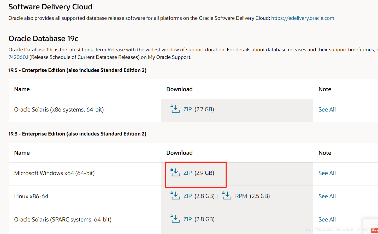Download the Oracle Solaris SPARC ZIP (2.8 GB)

(x=187, y=219)
